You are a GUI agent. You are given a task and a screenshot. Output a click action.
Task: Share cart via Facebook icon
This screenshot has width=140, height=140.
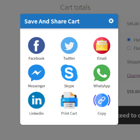36,45
